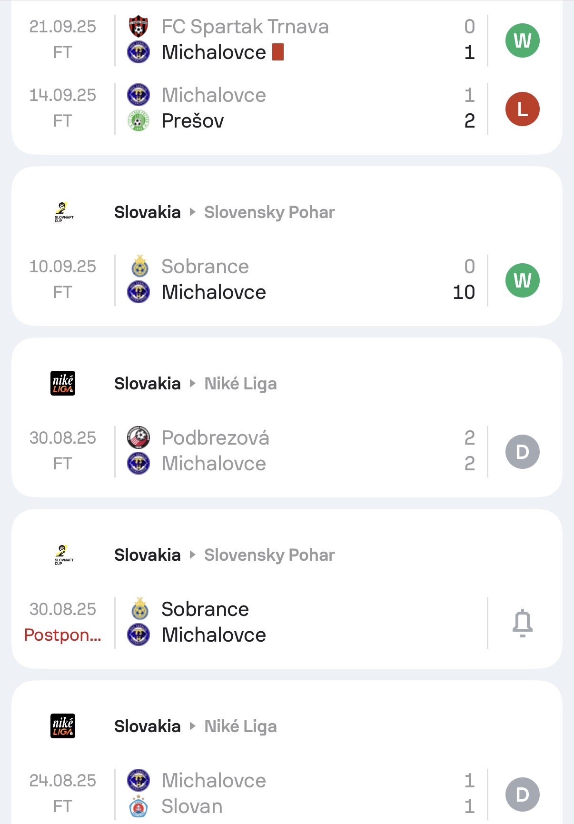The image size is (574, 824).
Task: Toggle notification bell for postponed Sobrance match
Action: click(x=522, y=623)
